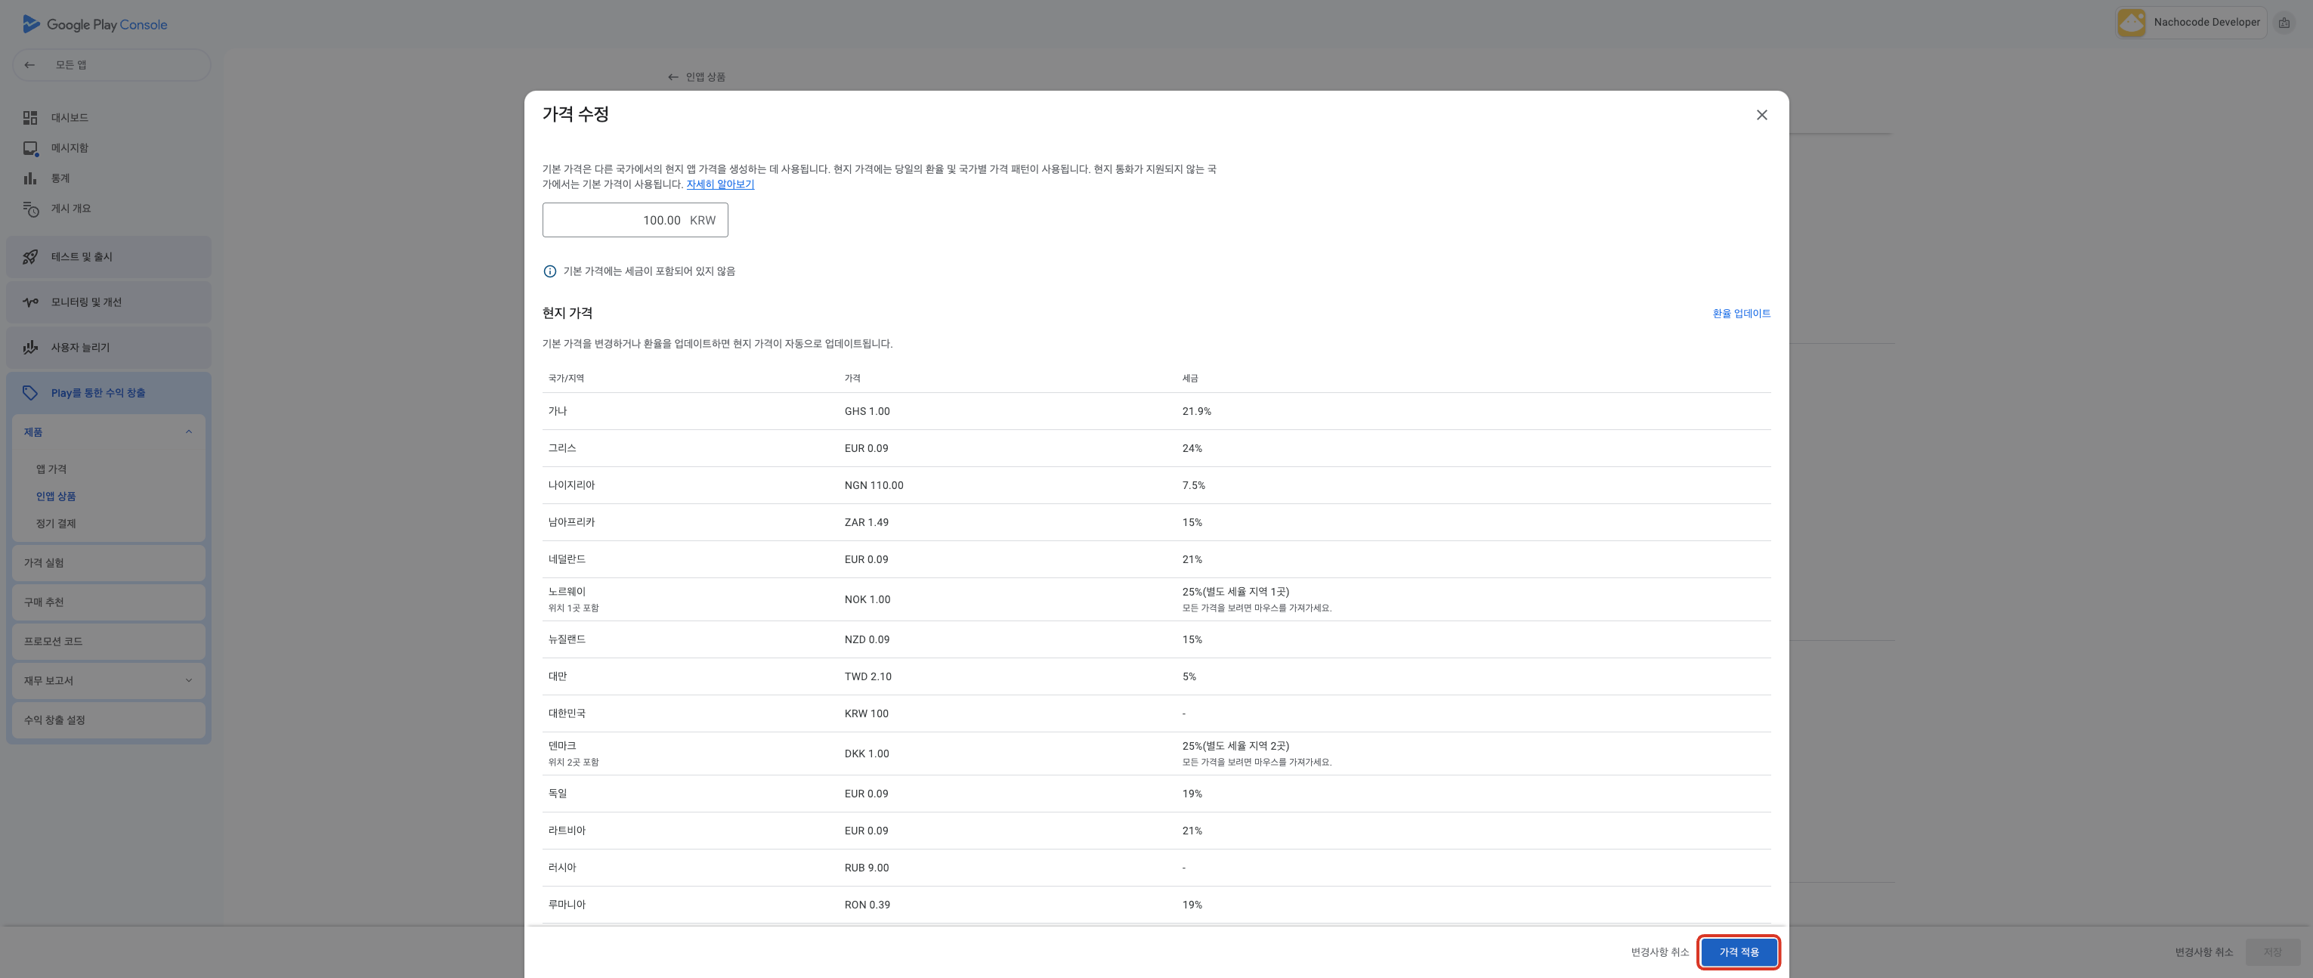Click the Monitor and improve pulse icon
The height and width of the screenshot is (978, 2313).
pyautogui.click(x=30, y=302)
